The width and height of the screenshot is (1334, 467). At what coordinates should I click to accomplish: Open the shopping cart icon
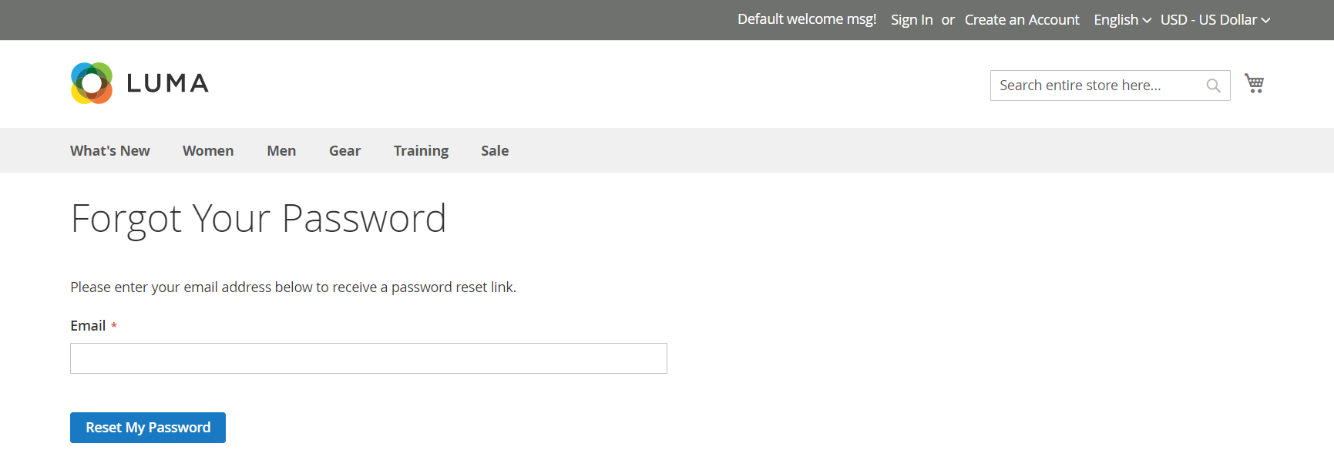click(1254, 83)
